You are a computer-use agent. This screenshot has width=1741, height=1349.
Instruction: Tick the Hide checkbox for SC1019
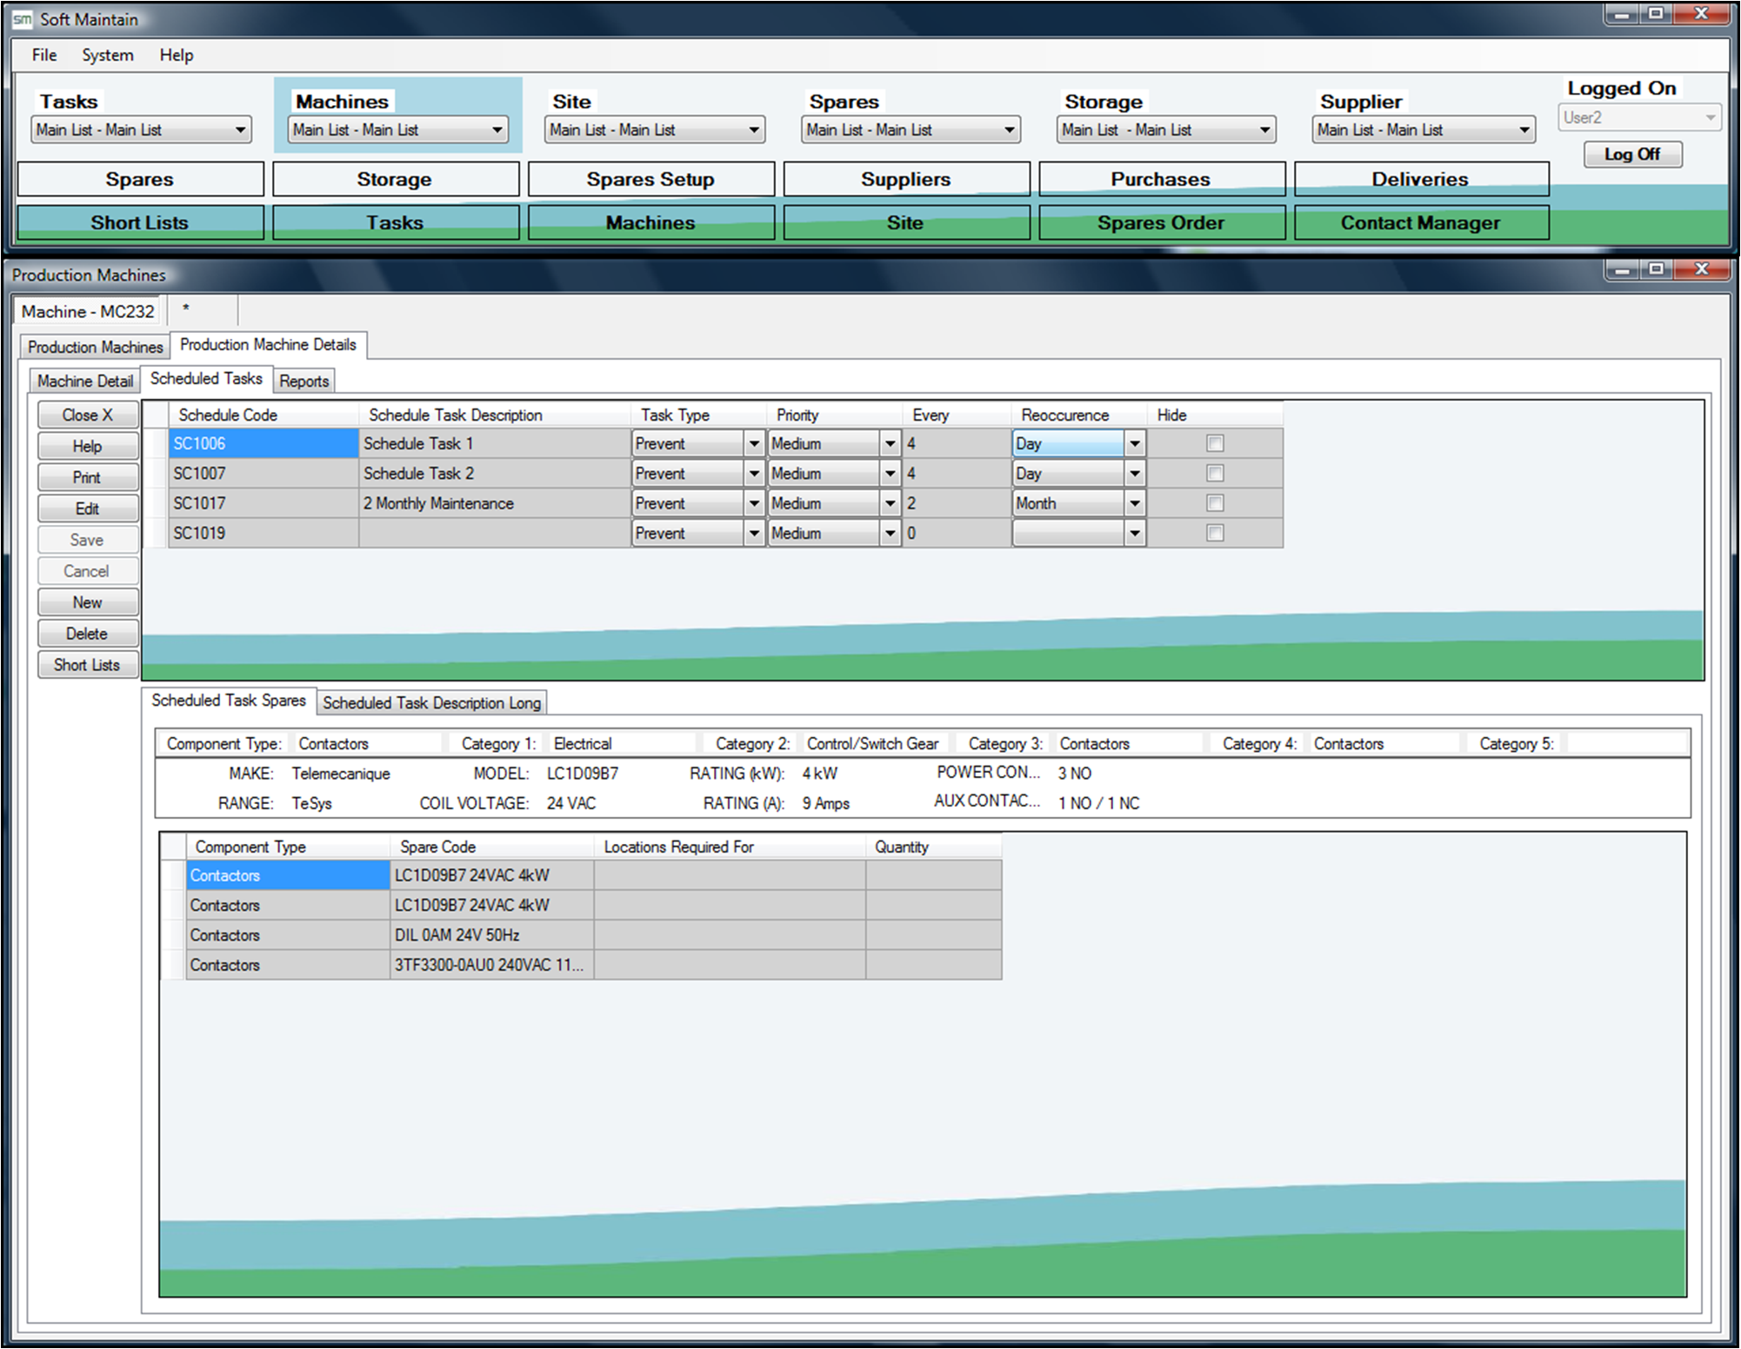(x=1215, y=533)
